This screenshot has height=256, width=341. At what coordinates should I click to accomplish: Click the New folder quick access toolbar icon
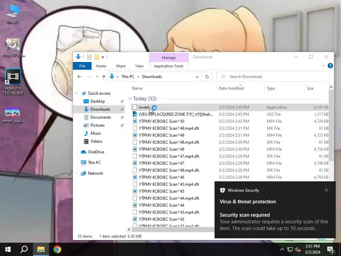pos(97,57)
